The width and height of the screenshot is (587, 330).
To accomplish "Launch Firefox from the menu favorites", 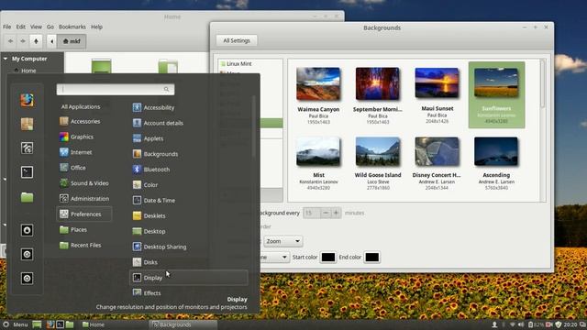I will click(x=27, y=100).
